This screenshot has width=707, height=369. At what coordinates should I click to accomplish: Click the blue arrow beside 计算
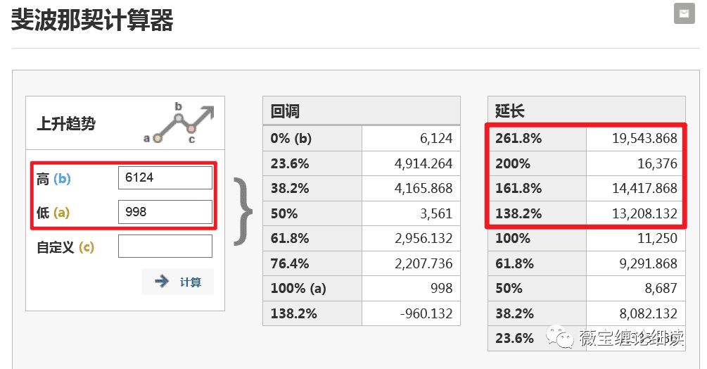pos(161,282)
